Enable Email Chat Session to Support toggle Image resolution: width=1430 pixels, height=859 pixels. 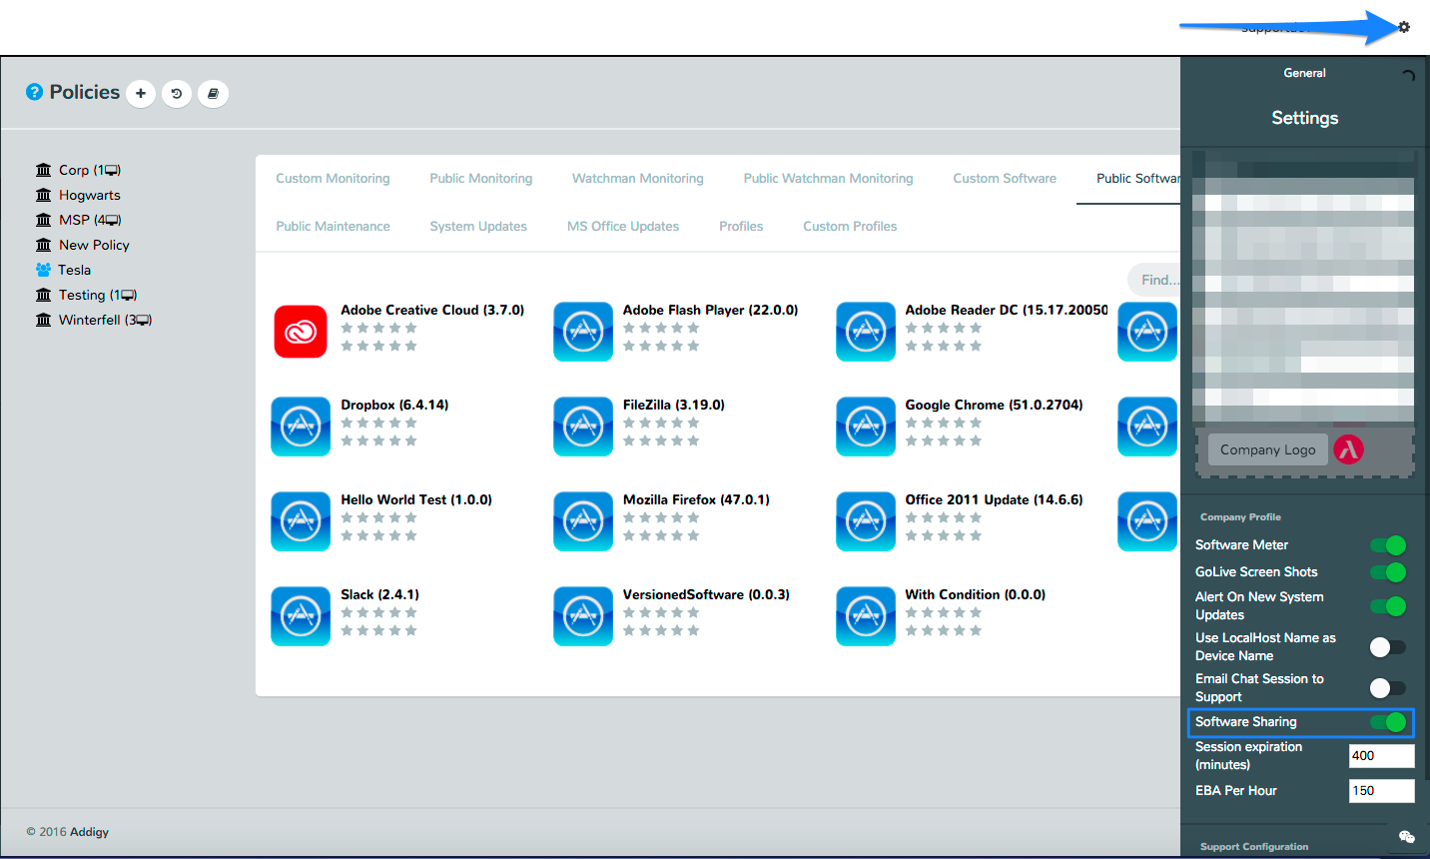[1387, 688]
